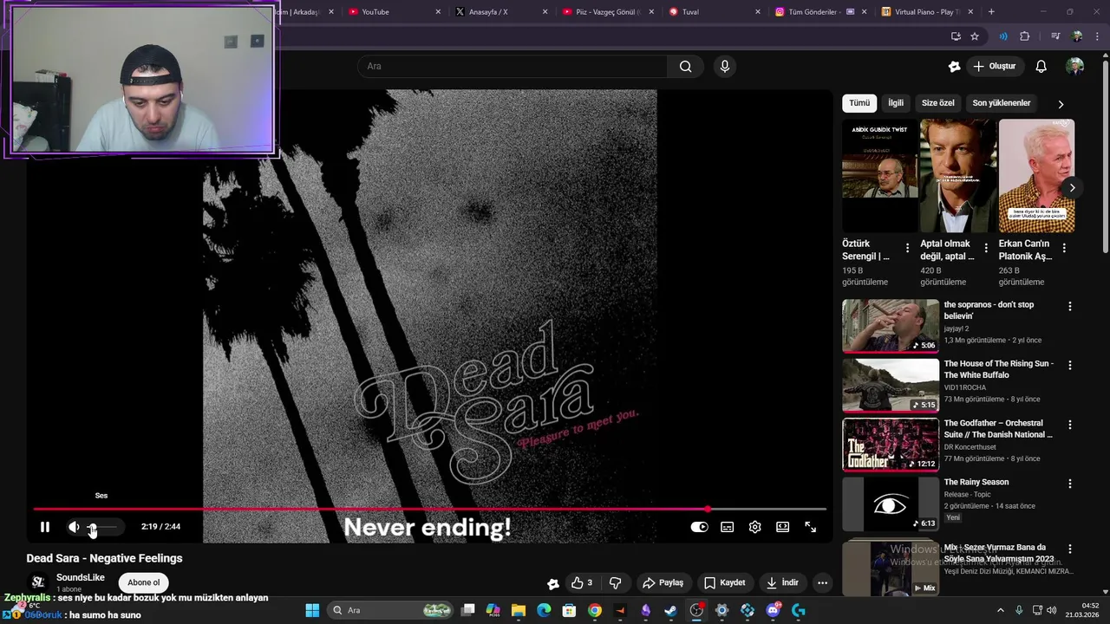Open options for House of Rising Sun video
The height and width of the screenshot is (624, 1110).
(1069, 365)
